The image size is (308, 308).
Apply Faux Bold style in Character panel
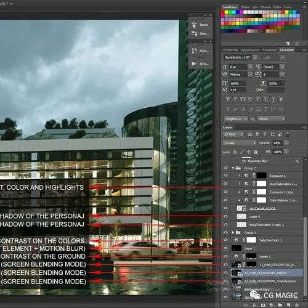tap(228, 99)
